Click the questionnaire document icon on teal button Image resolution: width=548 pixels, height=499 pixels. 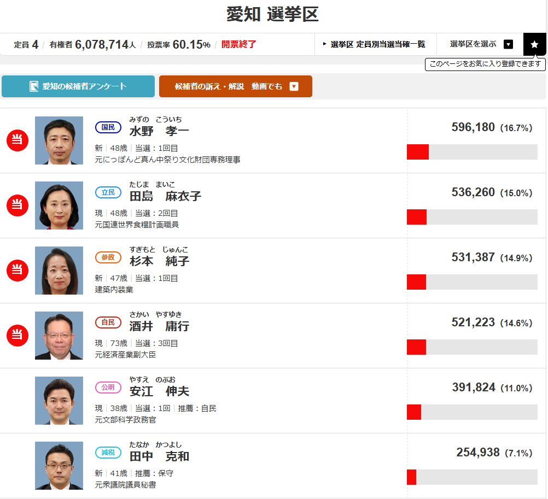tap(34, 86)
